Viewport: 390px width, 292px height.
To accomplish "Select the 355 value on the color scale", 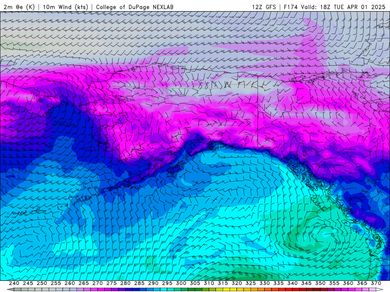I will click(334, 283).
